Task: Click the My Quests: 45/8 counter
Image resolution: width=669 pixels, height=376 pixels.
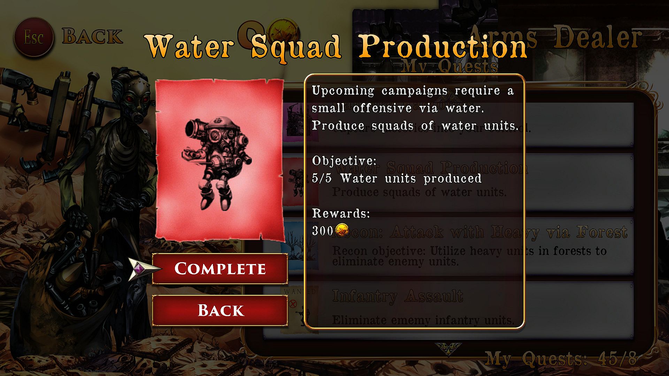Action: coord(561,359)
